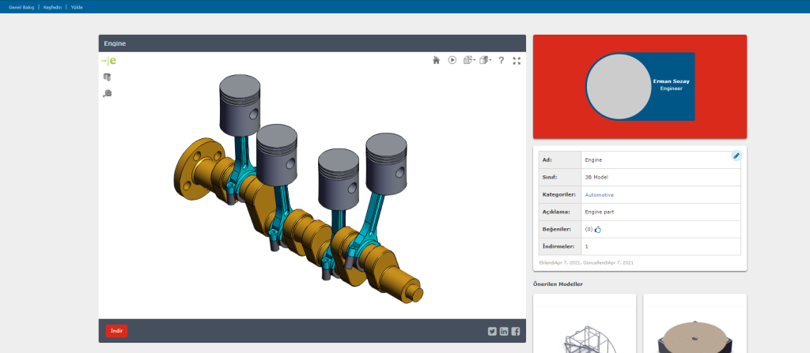Expand the display style box dropdown
This screenshot has width=810, height=353.
click(x=485, y=60)
